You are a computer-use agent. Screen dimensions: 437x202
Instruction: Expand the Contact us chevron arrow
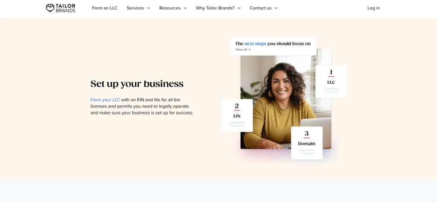276,9
